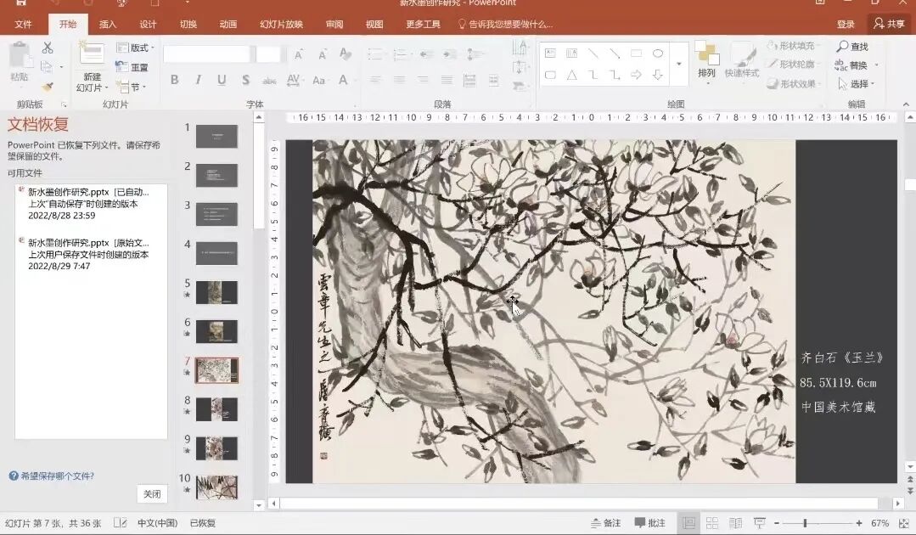
Task: Switch to Review (审阅) tab
Action: click(334, 24)
